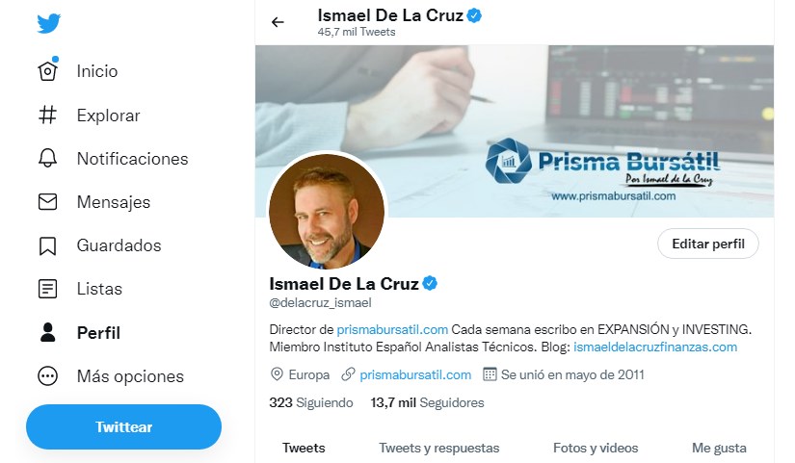Expand the Más opciones menu
The height and width of the screenshot is (463, 795).
[x=48, y=376]
